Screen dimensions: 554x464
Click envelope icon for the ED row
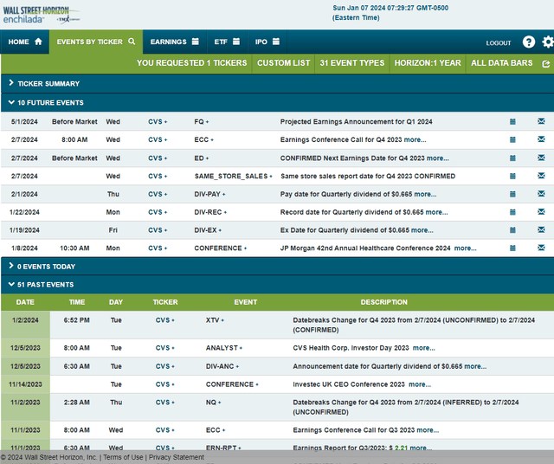[541, 158]
